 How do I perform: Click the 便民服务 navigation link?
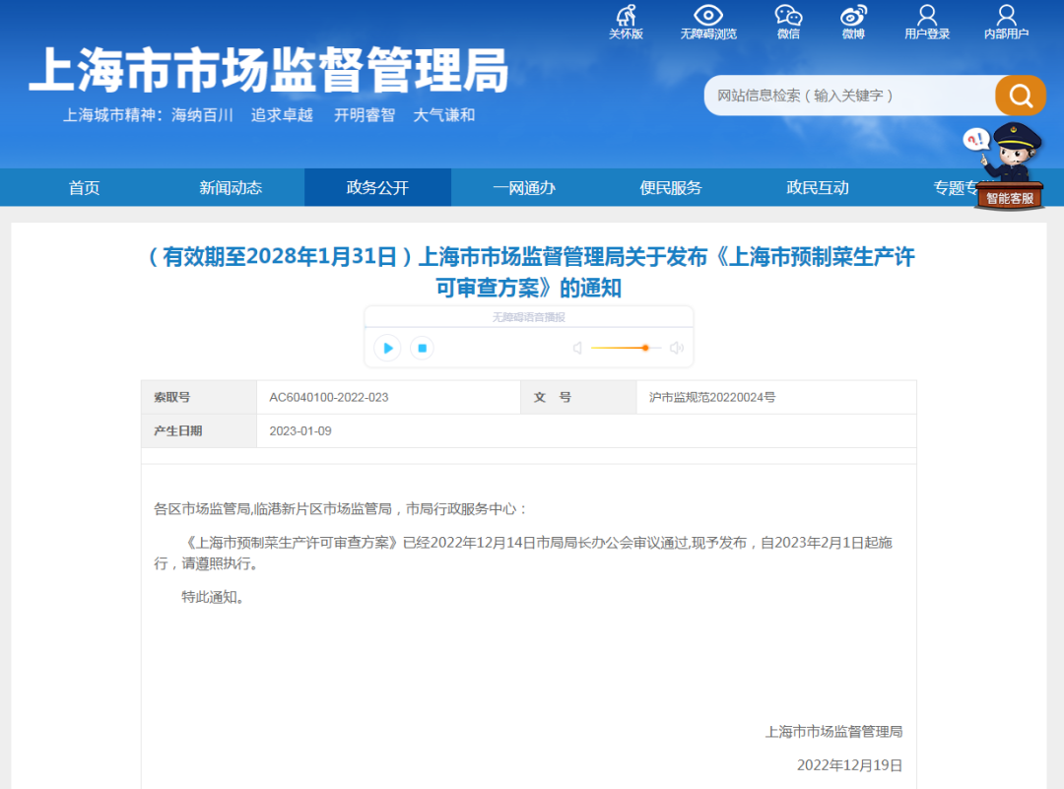click(671, 187)
